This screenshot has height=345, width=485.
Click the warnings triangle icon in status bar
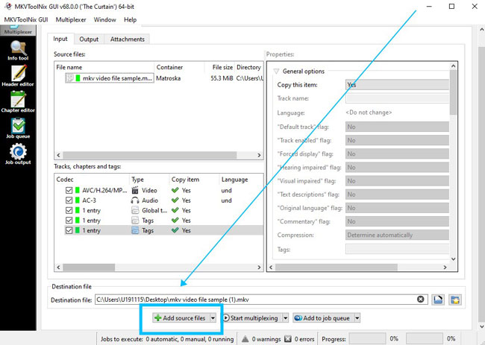pyautogui.click(x=245, y=339)
